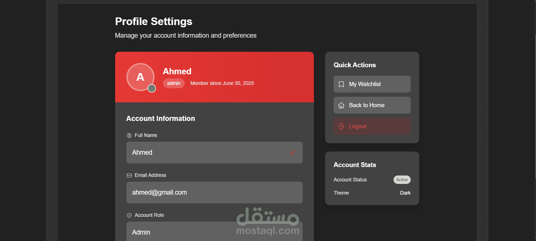This screenshot has width=536, height=241.
Task: Click the shield icon next to Account Role
Action: (129, 215)
